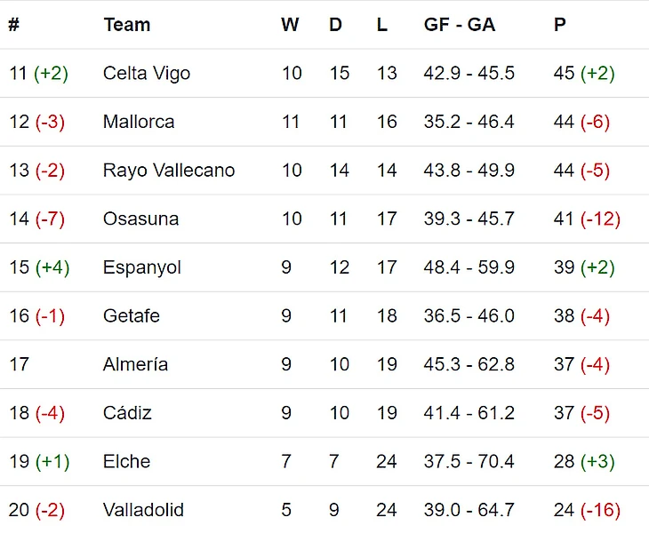This screenshot has height=533, width=649.
Task: Click on Getafe team name
Action: pyautogui.click(x=132, y=315)
